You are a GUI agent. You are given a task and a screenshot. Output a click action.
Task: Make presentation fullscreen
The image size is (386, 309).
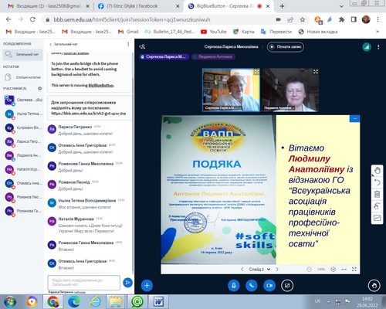(x=354, y=269)
